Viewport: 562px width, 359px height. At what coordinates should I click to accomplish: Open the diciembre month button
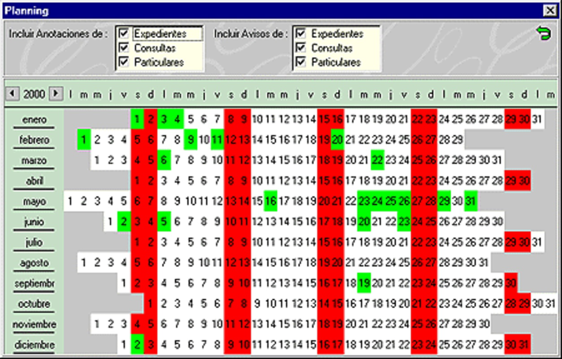[x=34, y=345]
